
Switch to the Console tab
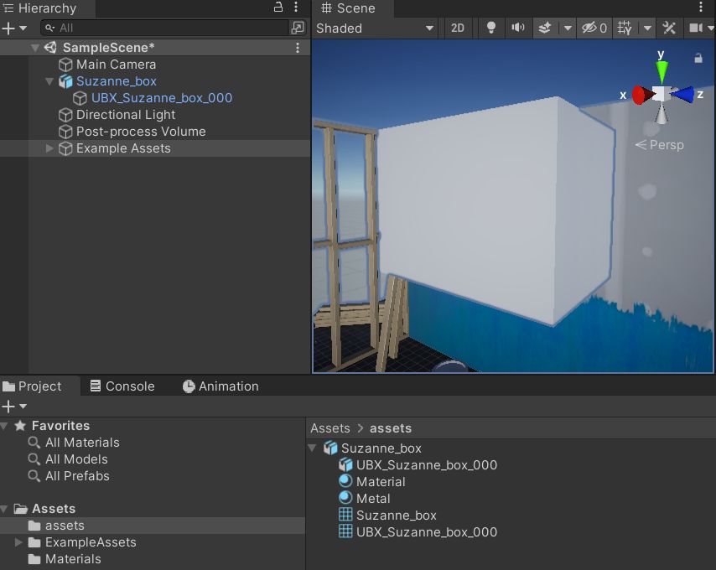tap(122, 386)
